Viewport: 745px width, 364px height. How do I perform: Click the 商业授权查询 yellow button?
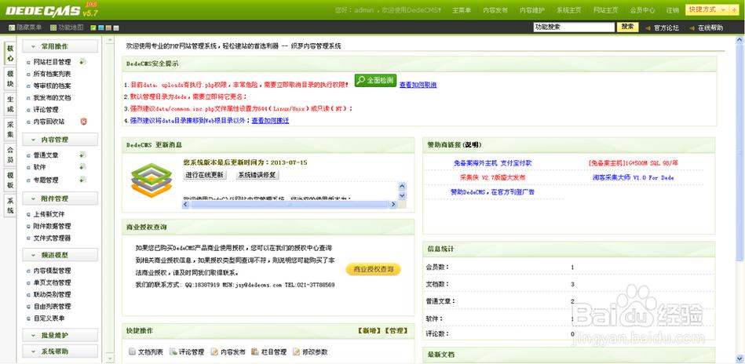pyautogui.click(x=374, y=269)
